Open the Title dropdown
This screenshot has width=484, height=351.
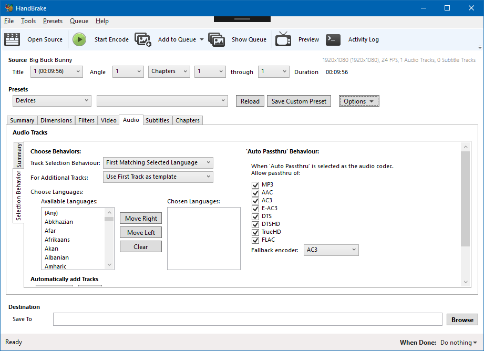click(57, 71)
